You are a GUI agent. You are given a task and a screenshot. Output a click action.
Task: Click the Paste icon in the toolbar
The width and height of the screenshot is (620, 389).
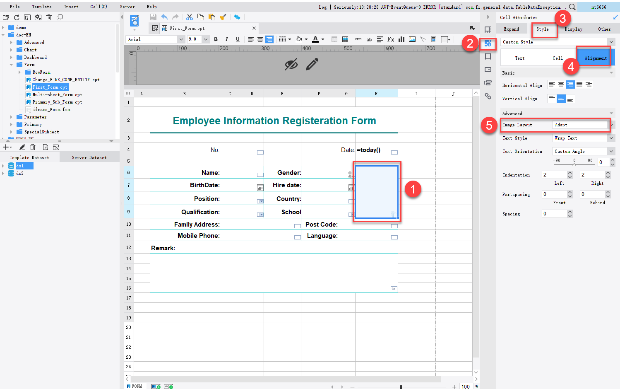(x=212, y=17)
